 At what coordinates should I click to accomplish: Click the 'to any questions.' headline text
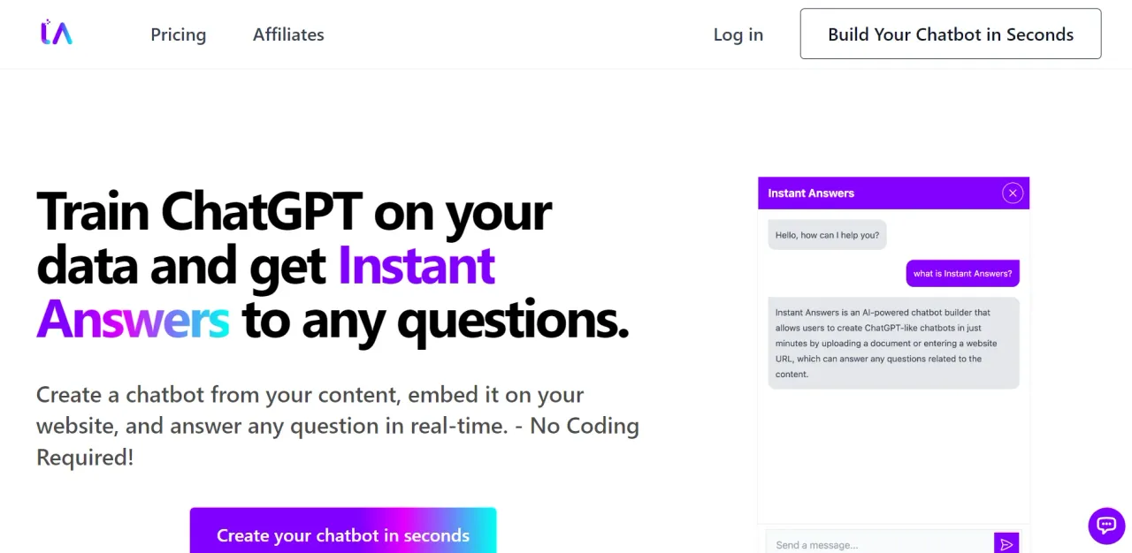[435, 319]
